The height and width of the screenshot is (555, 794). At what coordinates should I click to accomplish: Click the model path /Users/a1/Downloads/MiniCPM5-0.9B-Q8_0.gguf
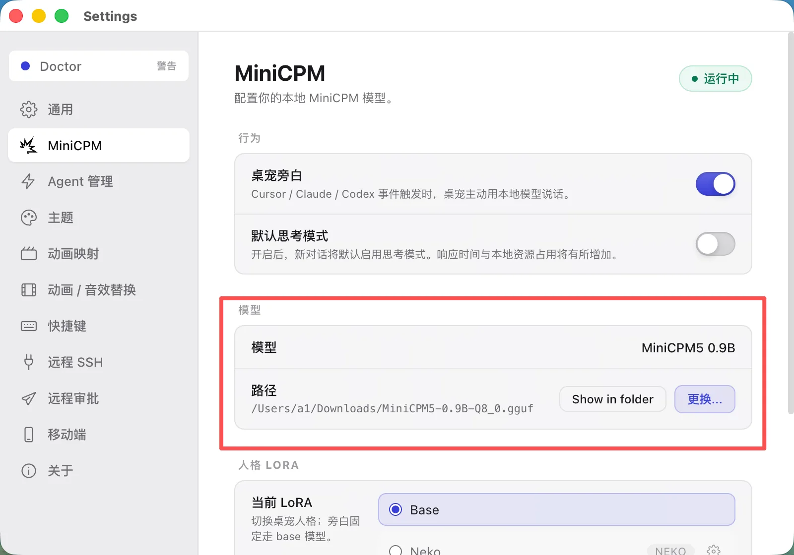point(392,409)
